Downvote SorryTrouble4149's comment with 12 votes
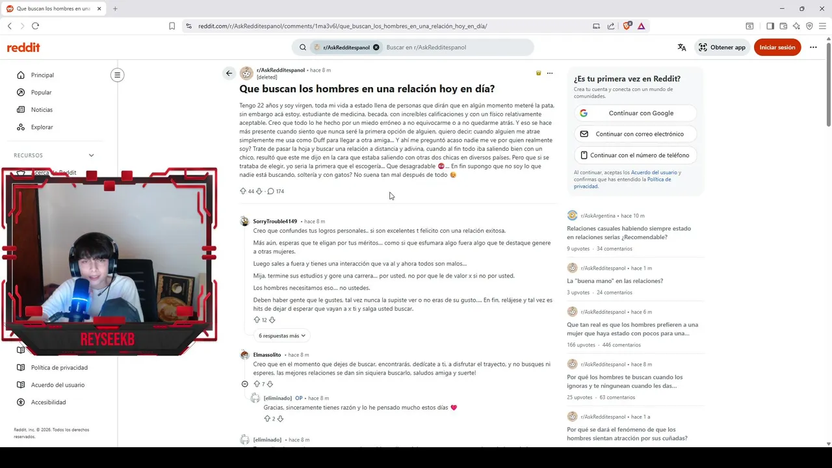 [272, 320]
